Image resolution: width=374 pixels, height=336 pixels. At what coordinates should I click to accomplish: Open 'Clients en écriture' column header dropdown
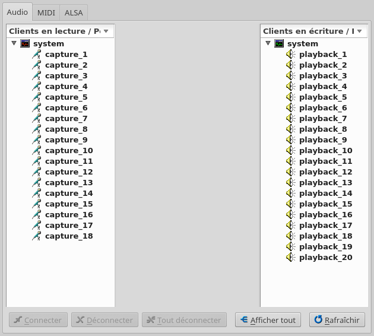pos(360,31)
